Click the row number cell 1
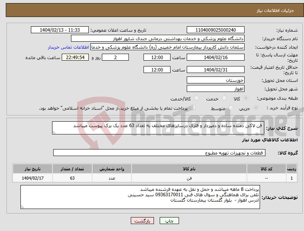 (x=292, y=178)
